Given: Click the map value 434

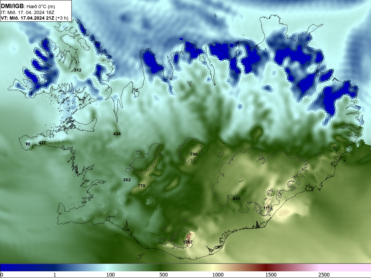Looking at the screenshot, I should coord(117,134).
